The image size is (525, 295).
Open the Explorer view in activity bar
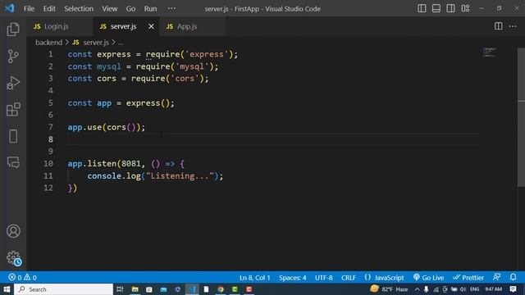click(13, 29)
